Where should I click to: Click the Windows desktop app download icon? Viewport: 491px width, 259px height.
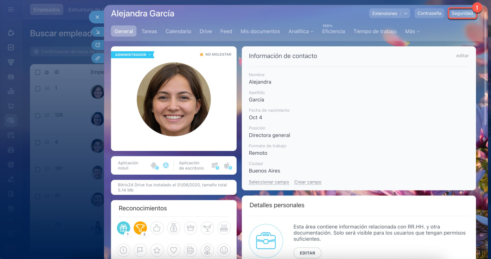pyautogui.click(x=215, y=166)
